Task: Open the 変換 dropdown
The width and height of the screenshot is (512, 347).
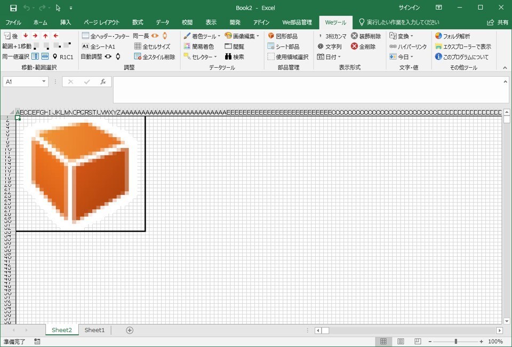Action: click(401, 36)
